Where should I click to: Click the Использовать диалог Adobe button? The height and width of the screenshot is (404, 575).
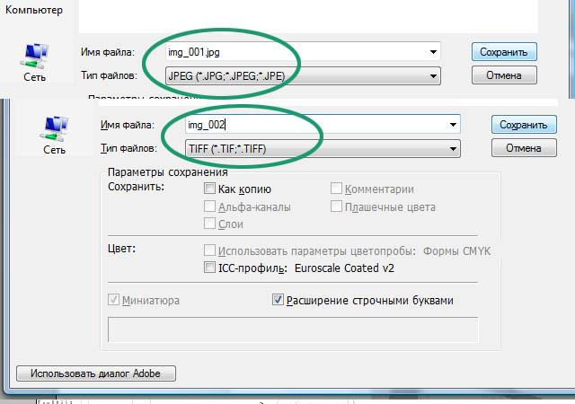click(x=95, y=373)
